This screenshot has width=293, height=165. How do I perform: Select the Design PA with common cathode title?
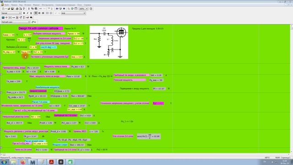coord(41,28)
